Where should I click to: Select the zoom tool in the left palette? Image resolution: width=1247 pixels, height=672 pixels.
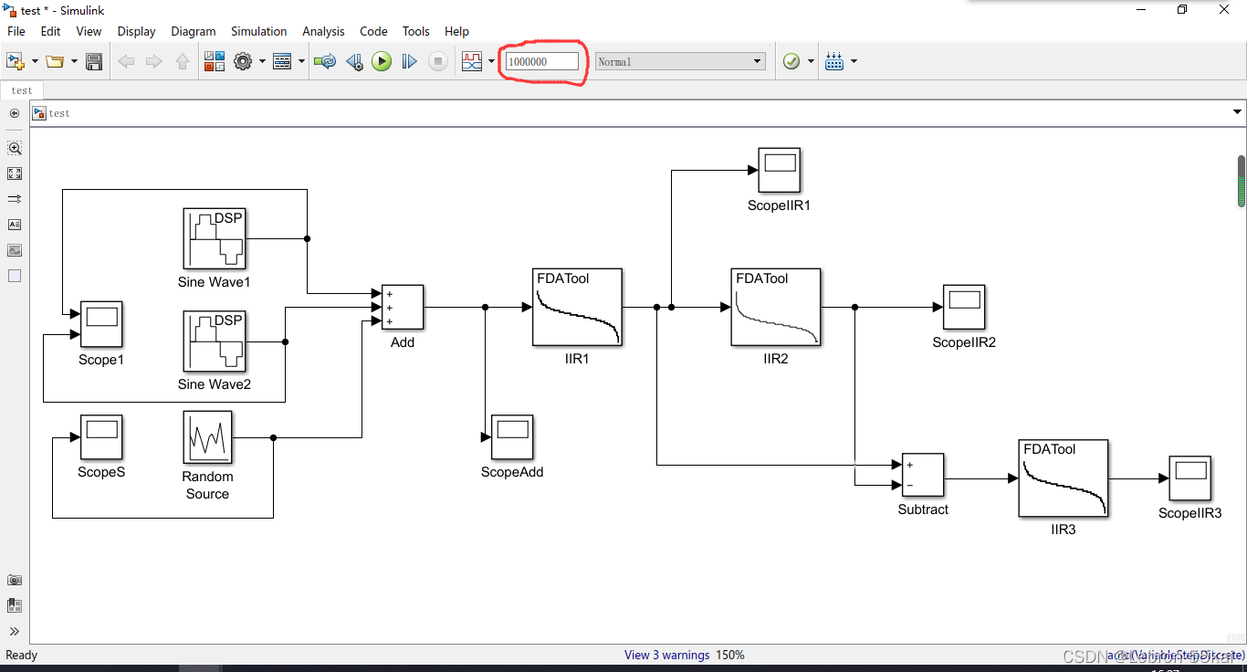pos(15,148)
